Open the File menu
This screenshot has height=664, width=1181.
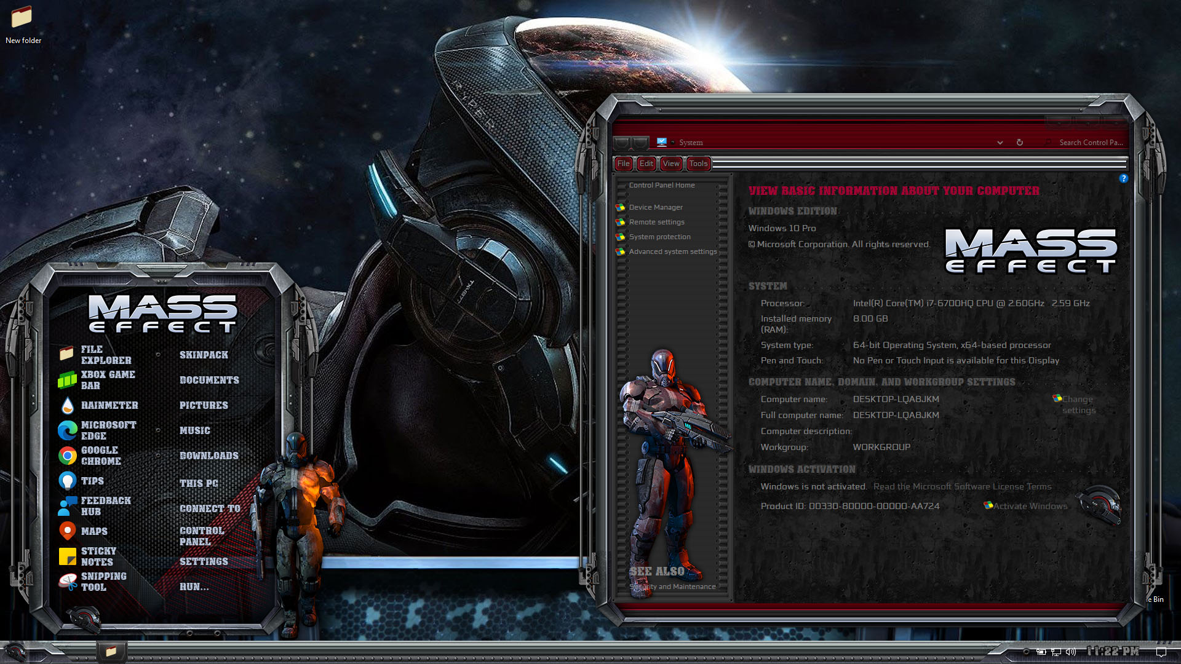(x=623, y=164)
